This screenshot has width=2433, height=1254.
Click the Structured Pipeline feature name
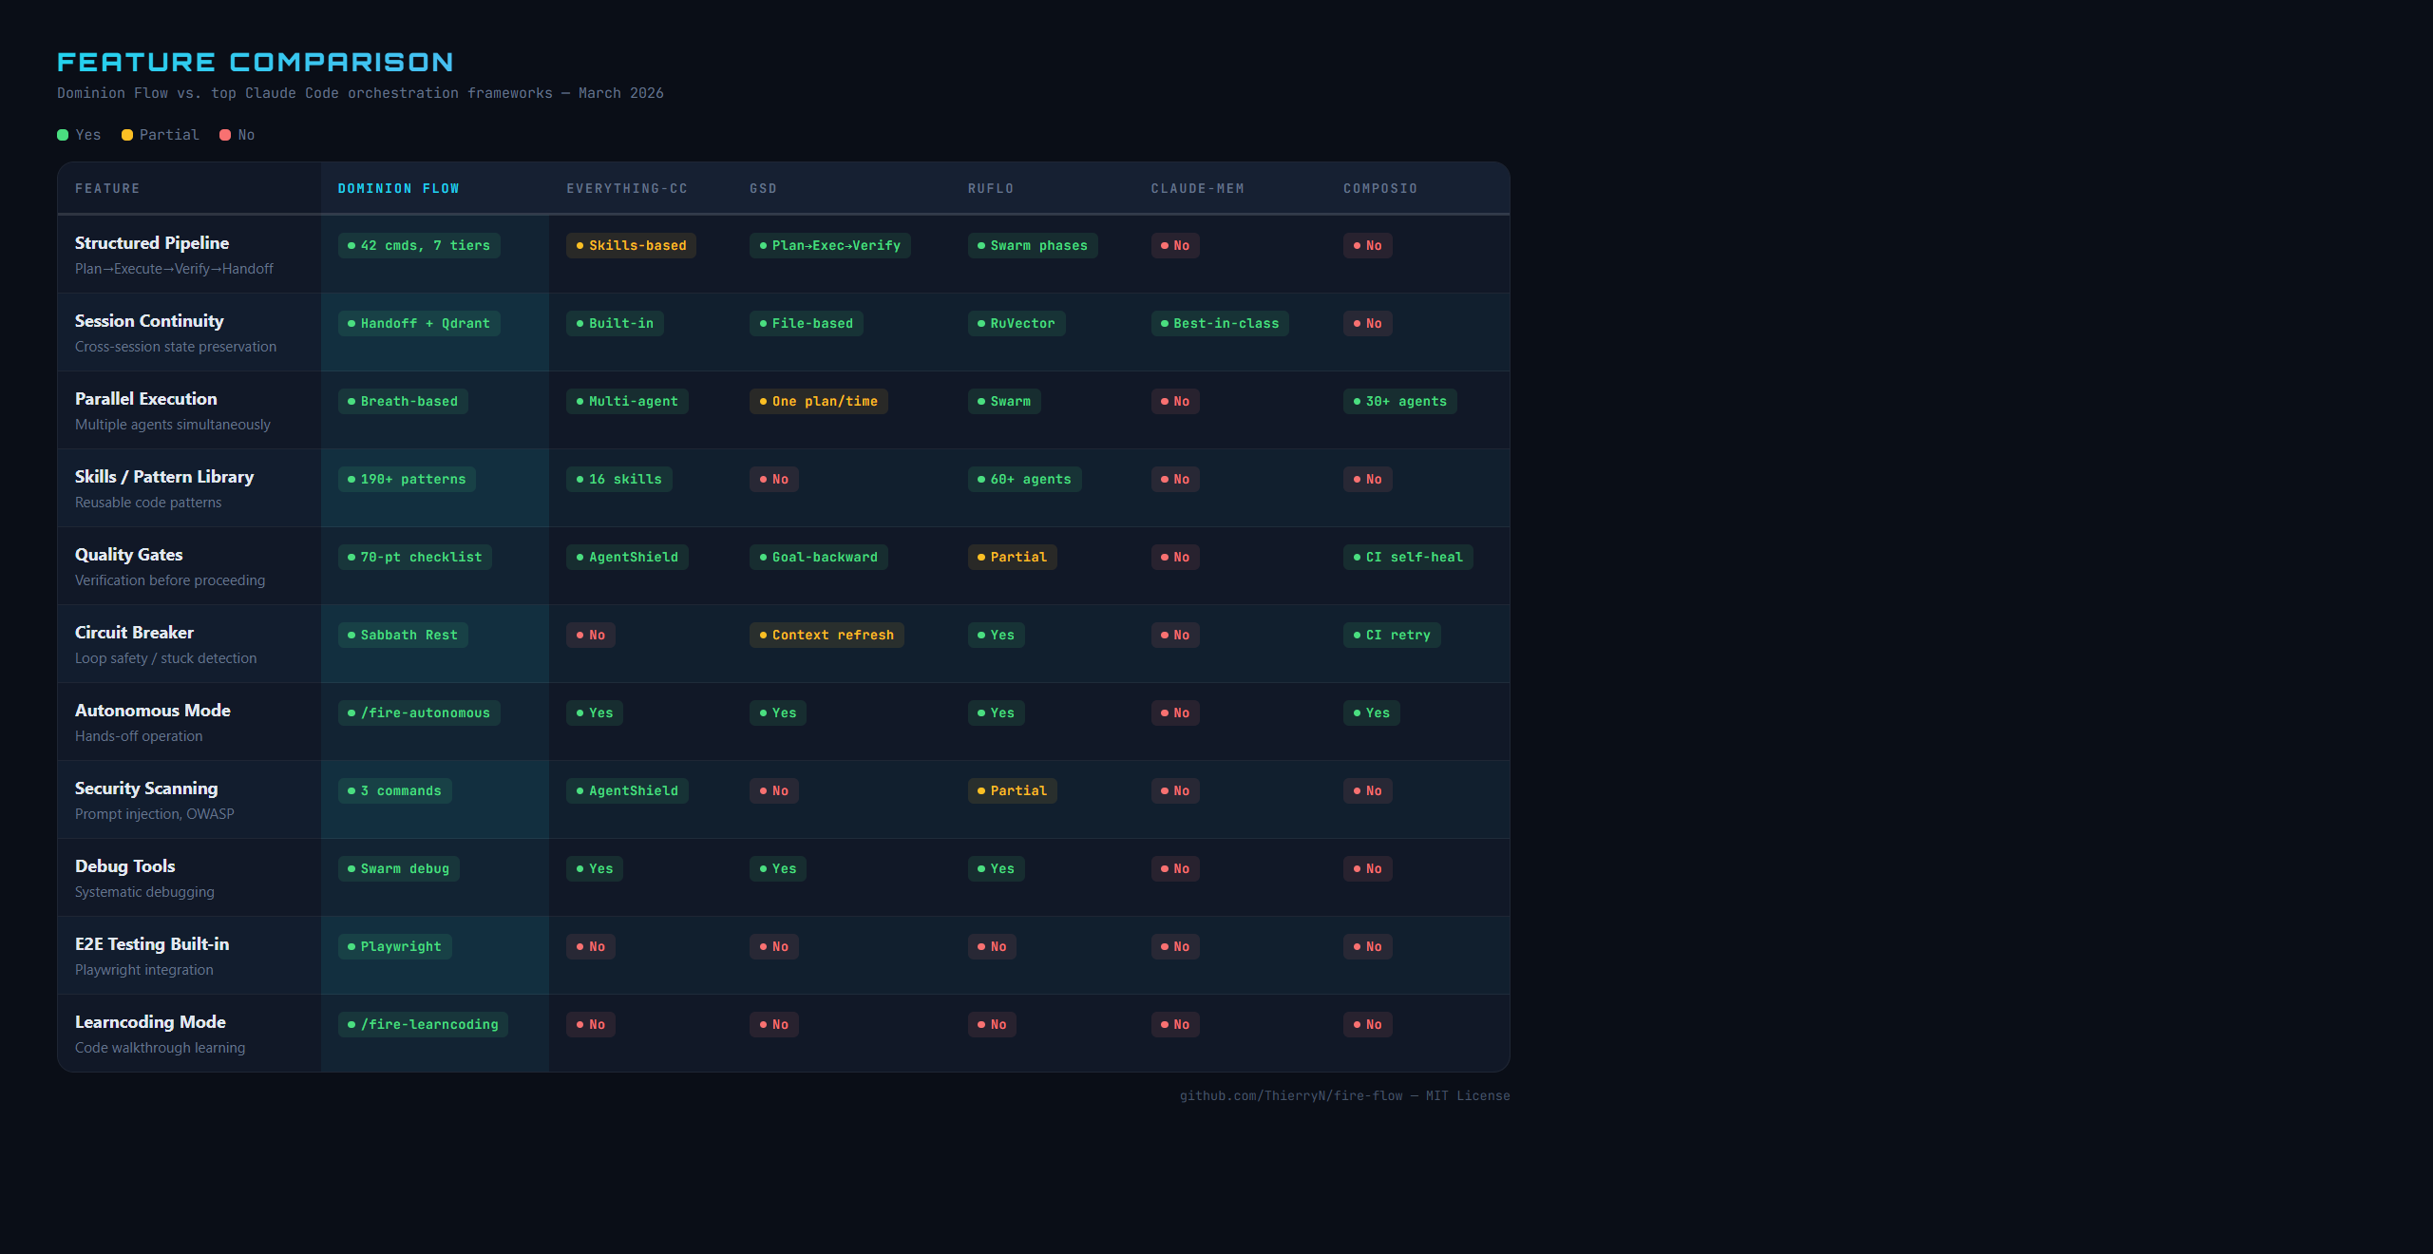[x=152, y=243]
